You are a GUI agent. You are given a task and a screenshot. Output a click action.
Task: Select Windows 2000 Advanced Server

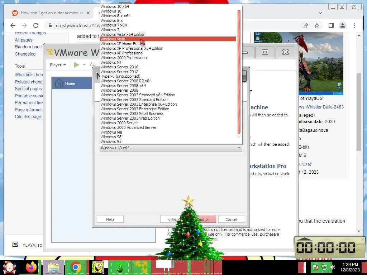tap(168, 128)
